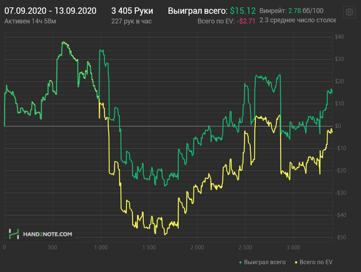Click the $0 label on the Y axis
Viewport: 361px width, 272px height.
(338, 126)
